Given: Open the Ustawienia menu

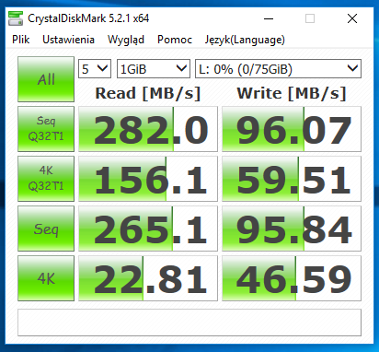Looking at the screenshot, I should pyautogui.click(x=68, y=40).
